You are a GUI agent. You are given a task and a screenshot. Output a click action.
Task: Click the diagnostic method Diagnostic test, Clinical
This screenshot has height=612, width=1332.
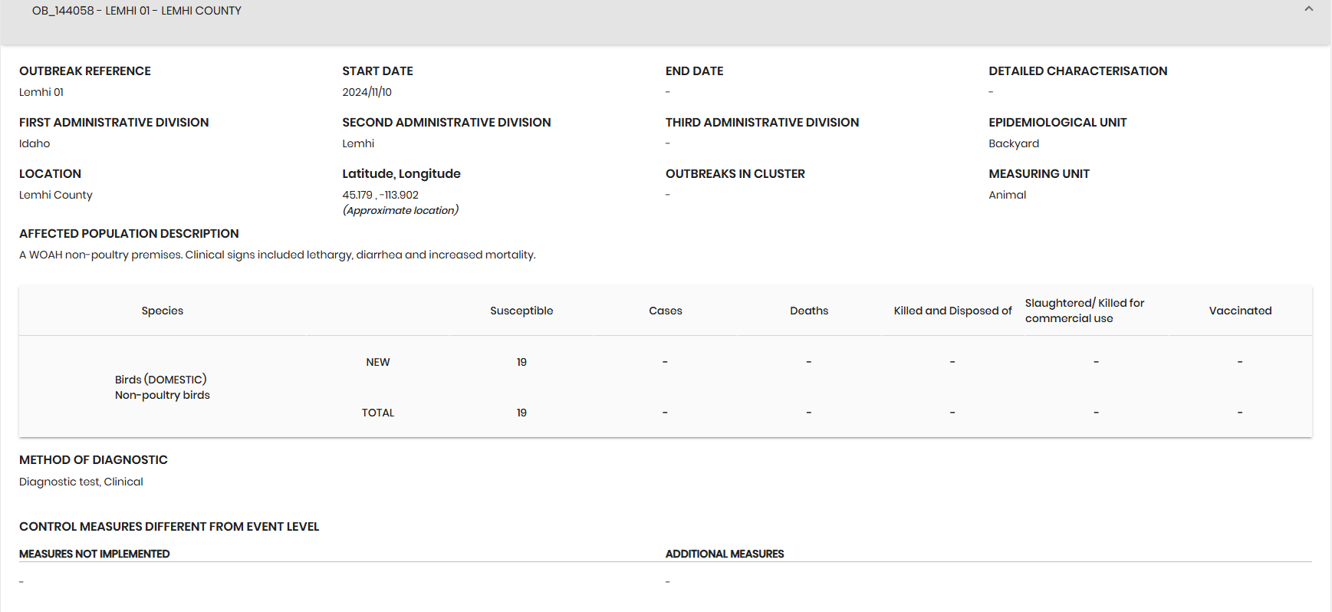pyautogui.click(x=81, y=482)
